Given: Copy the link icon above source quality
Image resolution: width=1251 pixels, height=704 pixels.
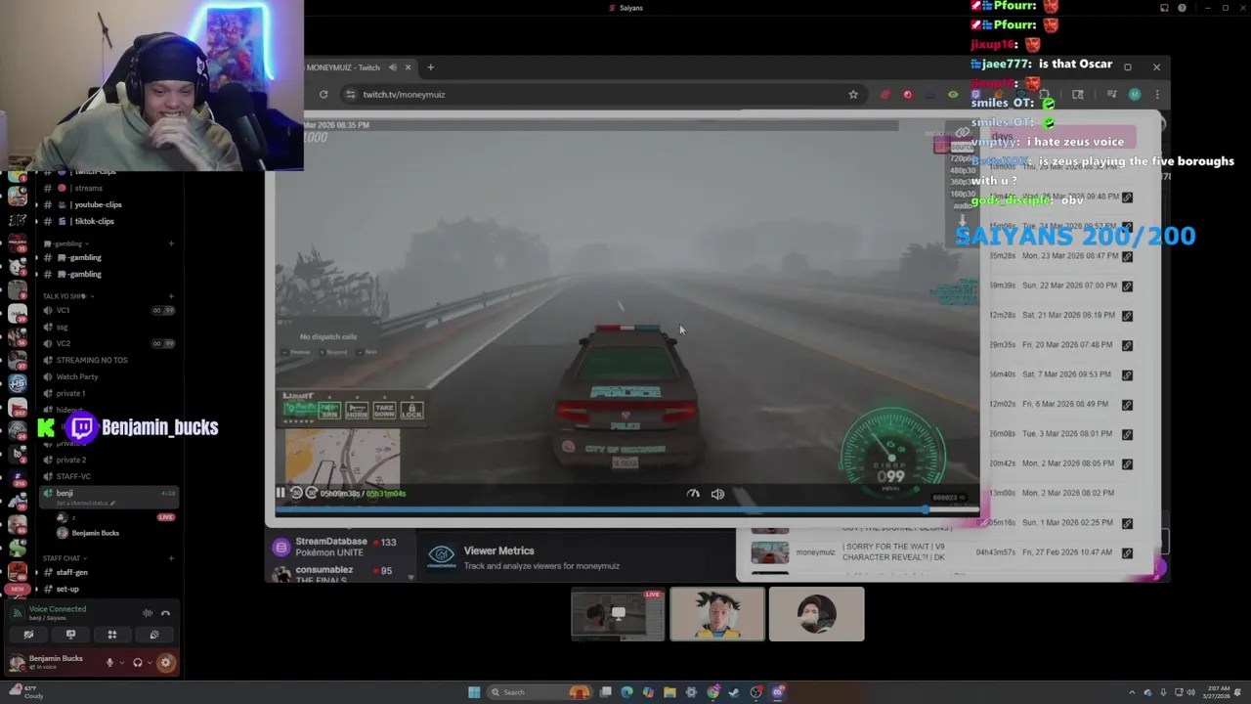Looking at the screenshot, I should coord(963,132).
